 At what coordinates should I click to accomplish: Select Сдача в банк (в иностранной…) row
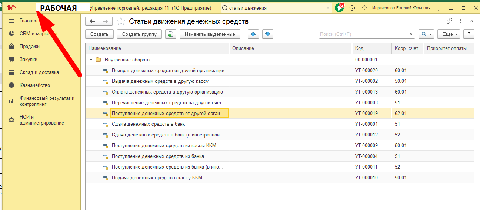[280, 135]
